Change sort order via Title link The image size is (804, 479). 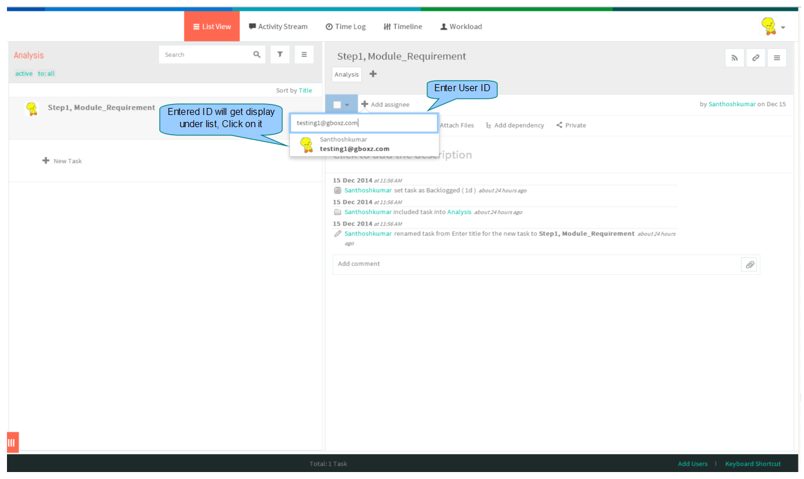point(305,91)
